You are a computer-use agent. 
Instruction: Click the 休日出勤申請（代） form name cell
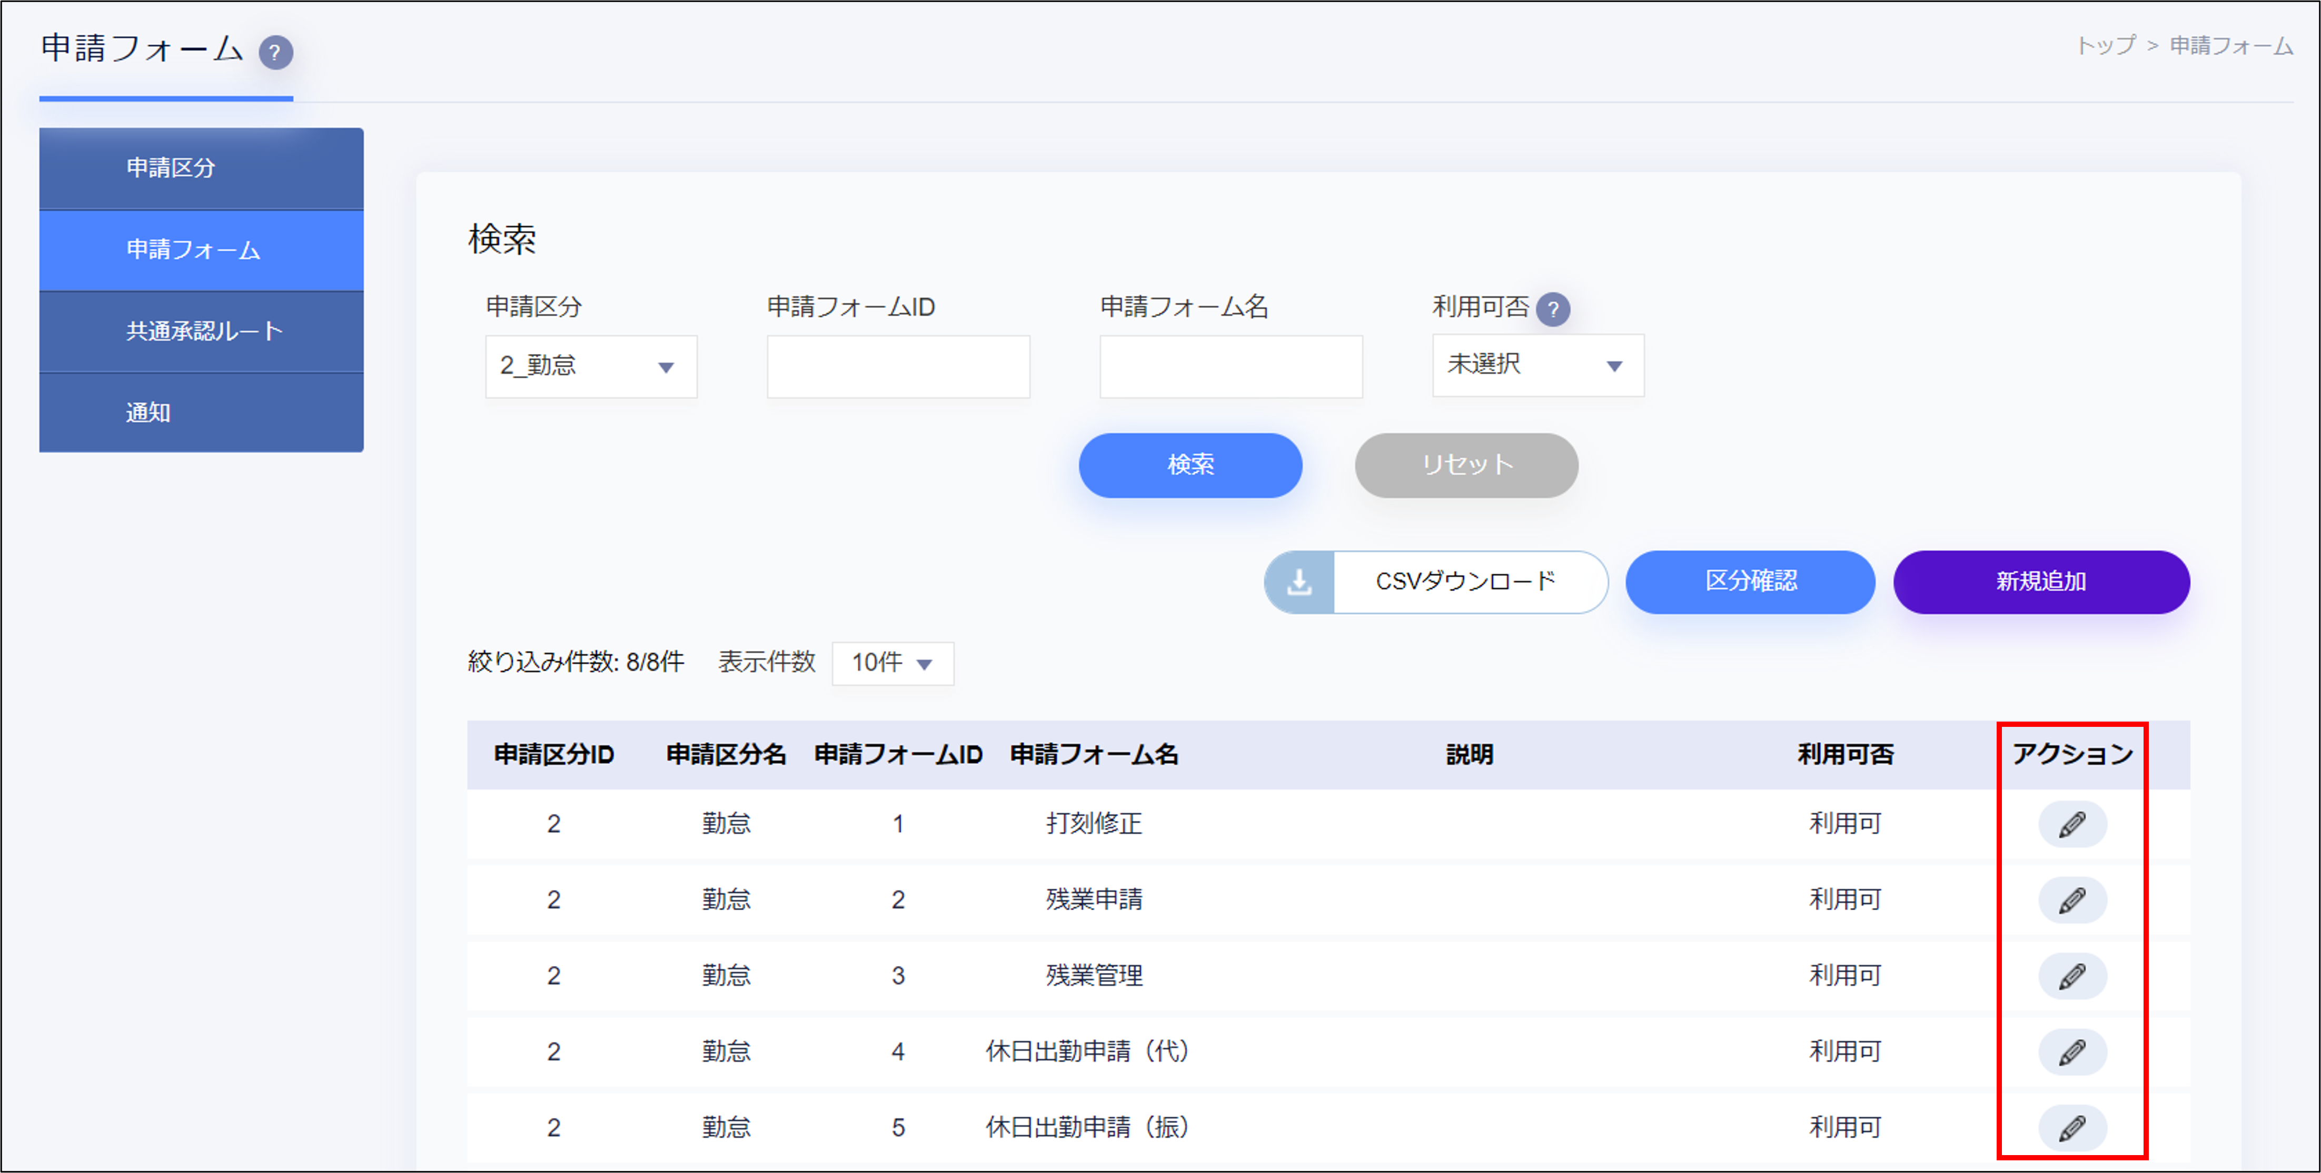pos(1087,1051)
